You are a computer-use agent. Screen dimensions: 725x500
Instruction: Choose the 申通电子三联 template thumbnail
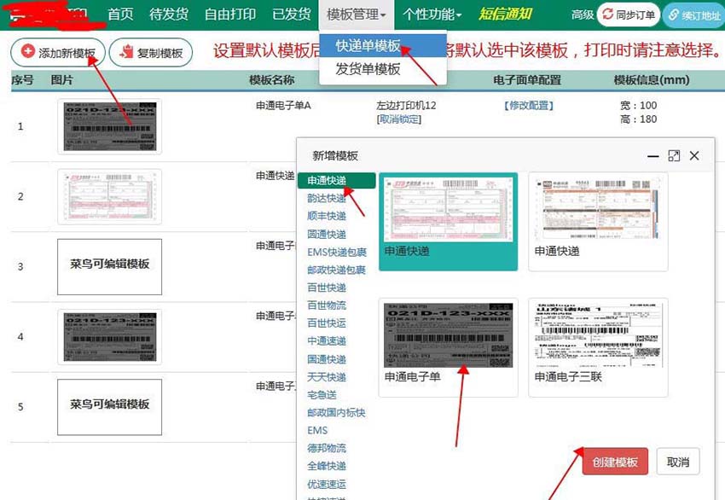(x=598, y=347)
